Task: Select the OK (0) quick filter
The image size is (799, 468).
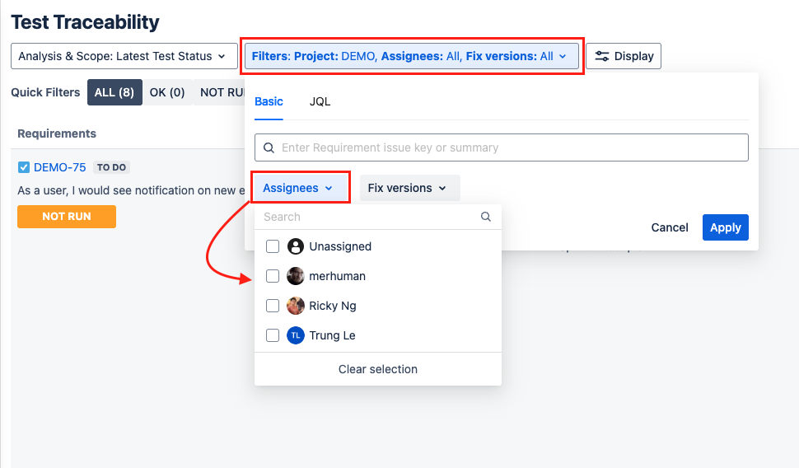Action: (x=167, y=92)
